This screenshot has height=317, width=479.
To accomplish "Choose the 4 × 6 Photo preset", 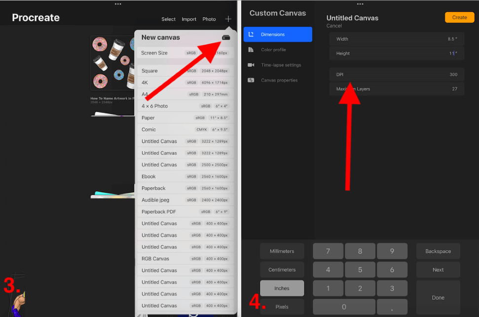I will (x=185, y=106).
